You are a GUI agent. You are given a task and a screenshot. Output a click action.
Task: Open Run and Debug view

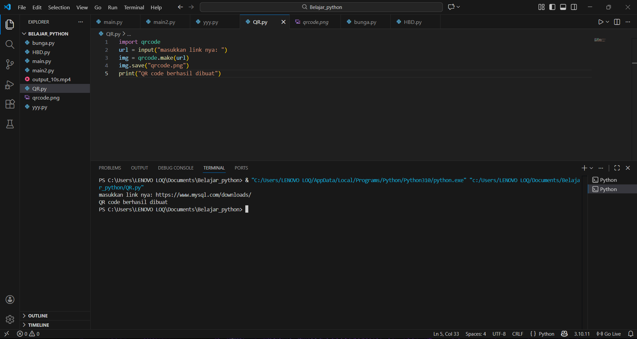(10, 85)
